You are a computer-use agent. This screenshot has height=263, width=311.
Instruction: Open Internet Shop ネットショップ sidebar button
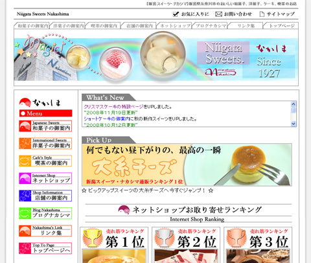click(45, 178)
